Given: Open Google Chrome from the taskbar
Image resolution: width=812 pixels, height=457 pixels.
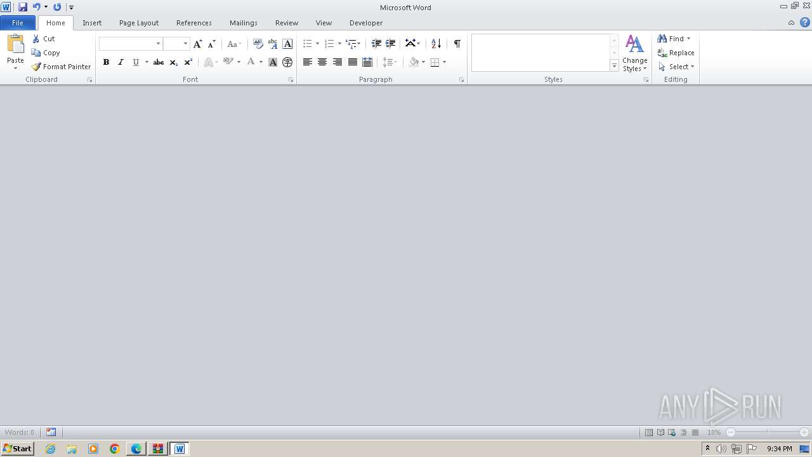Looking at the screenshot, I should (x=115, y=449).
